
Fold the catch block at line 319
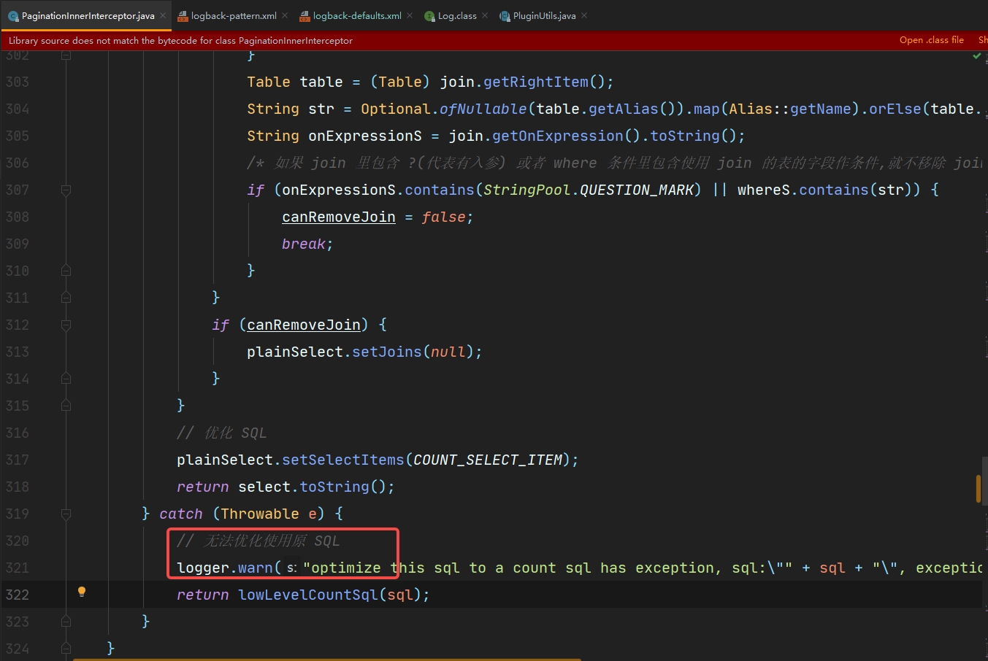click(66, 514)
